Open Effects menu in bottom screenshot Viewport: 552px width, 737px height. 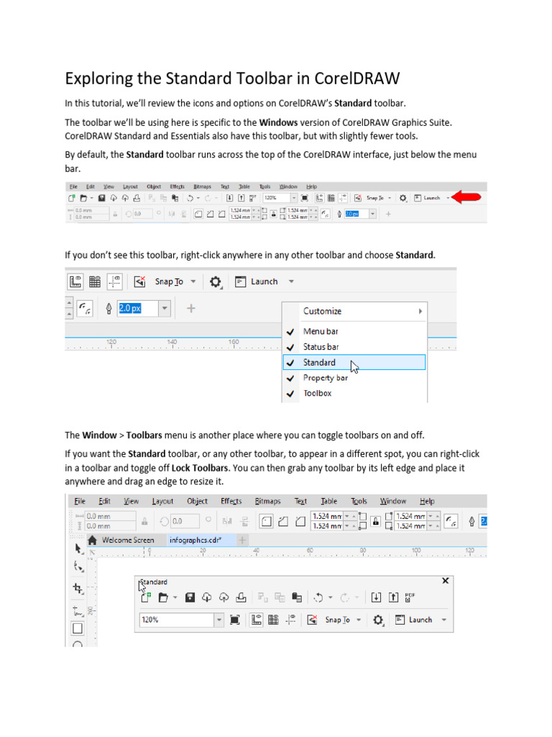[x=231, y=501]
